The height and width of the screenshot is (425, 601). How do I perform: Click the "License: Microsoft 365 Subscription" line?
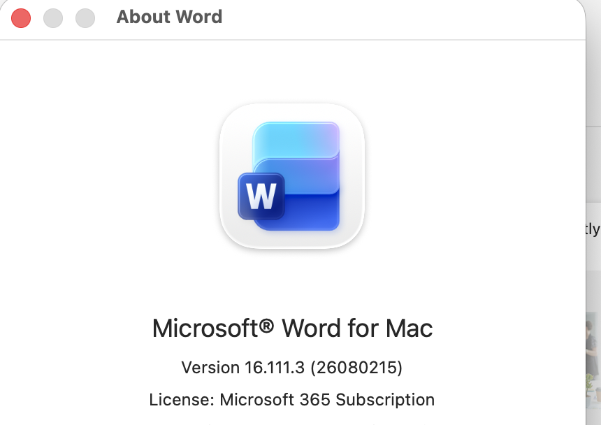coord(292,400)
